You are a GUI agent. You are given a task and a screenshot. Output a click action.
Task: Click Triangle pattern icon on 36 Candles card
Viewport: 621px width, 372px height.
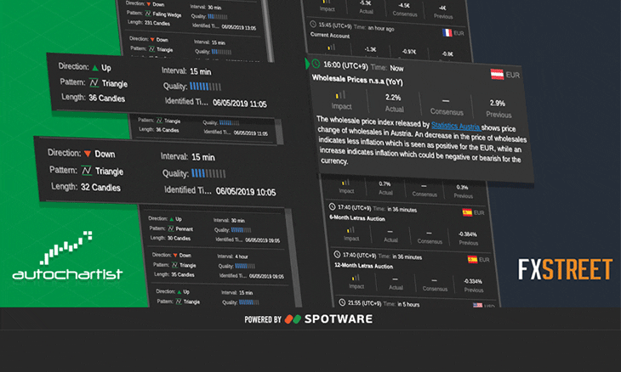94,82
